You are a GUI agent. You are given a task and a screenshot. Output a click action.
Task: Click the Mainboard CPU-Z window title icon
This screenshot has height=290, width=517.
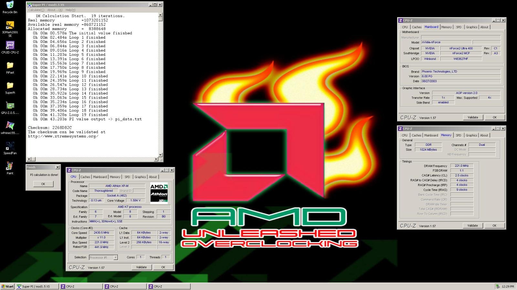click(x=401, y=20)
